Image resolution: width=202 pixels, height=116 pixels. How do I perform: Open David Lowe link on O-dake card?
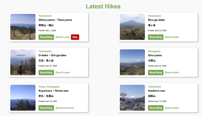point(62,72)
